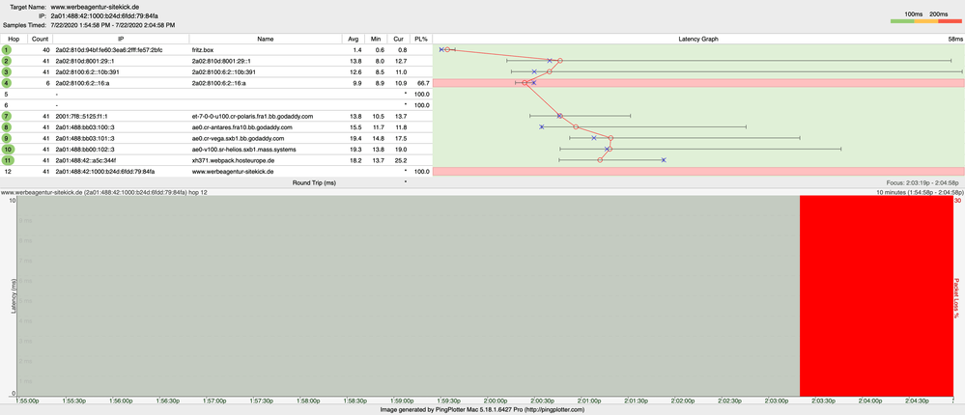Click the 66.7 packet loss value of hop 4
This screenshot has width=965, height=415.
click(423, 82)
